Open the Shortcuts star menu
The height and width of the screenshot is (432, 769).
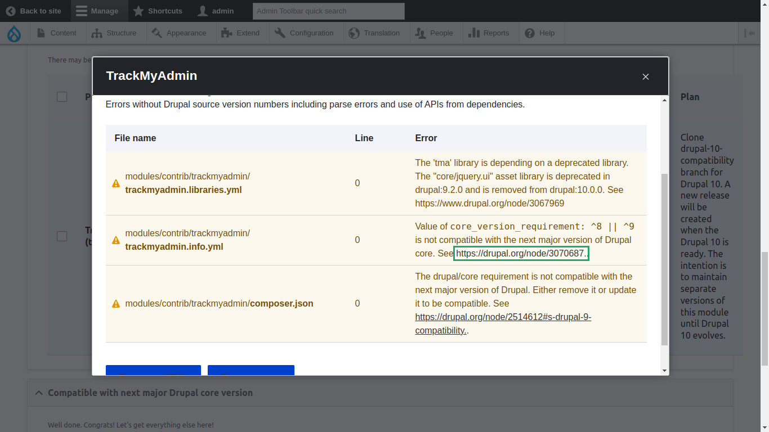[x=158, y=11]
